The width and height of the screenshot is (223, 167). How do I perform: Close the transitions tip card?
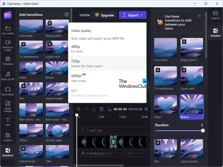[199, 16]
